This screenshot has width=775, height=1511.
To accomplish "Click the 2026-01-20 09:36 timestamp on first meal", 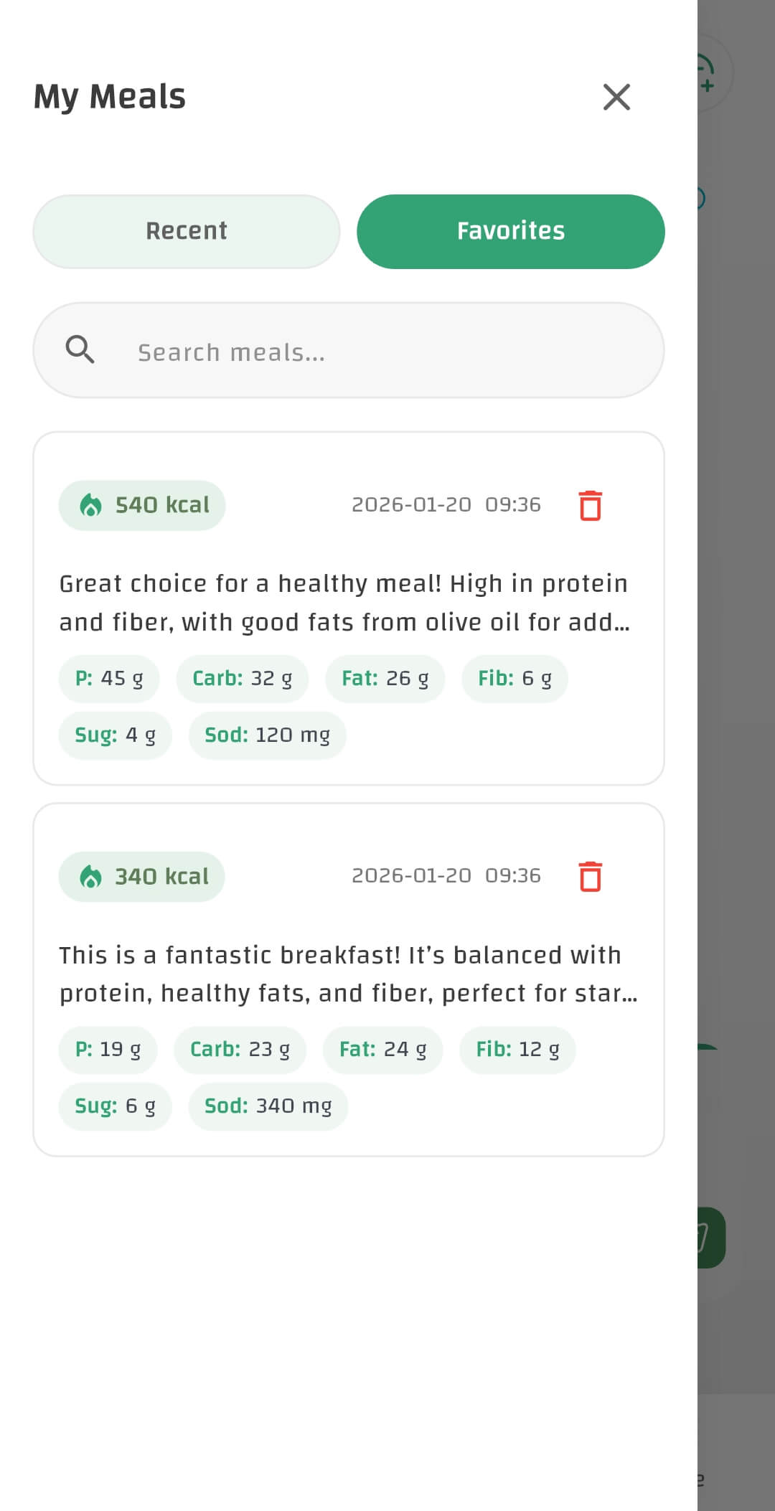I will (x=446, y=504).
